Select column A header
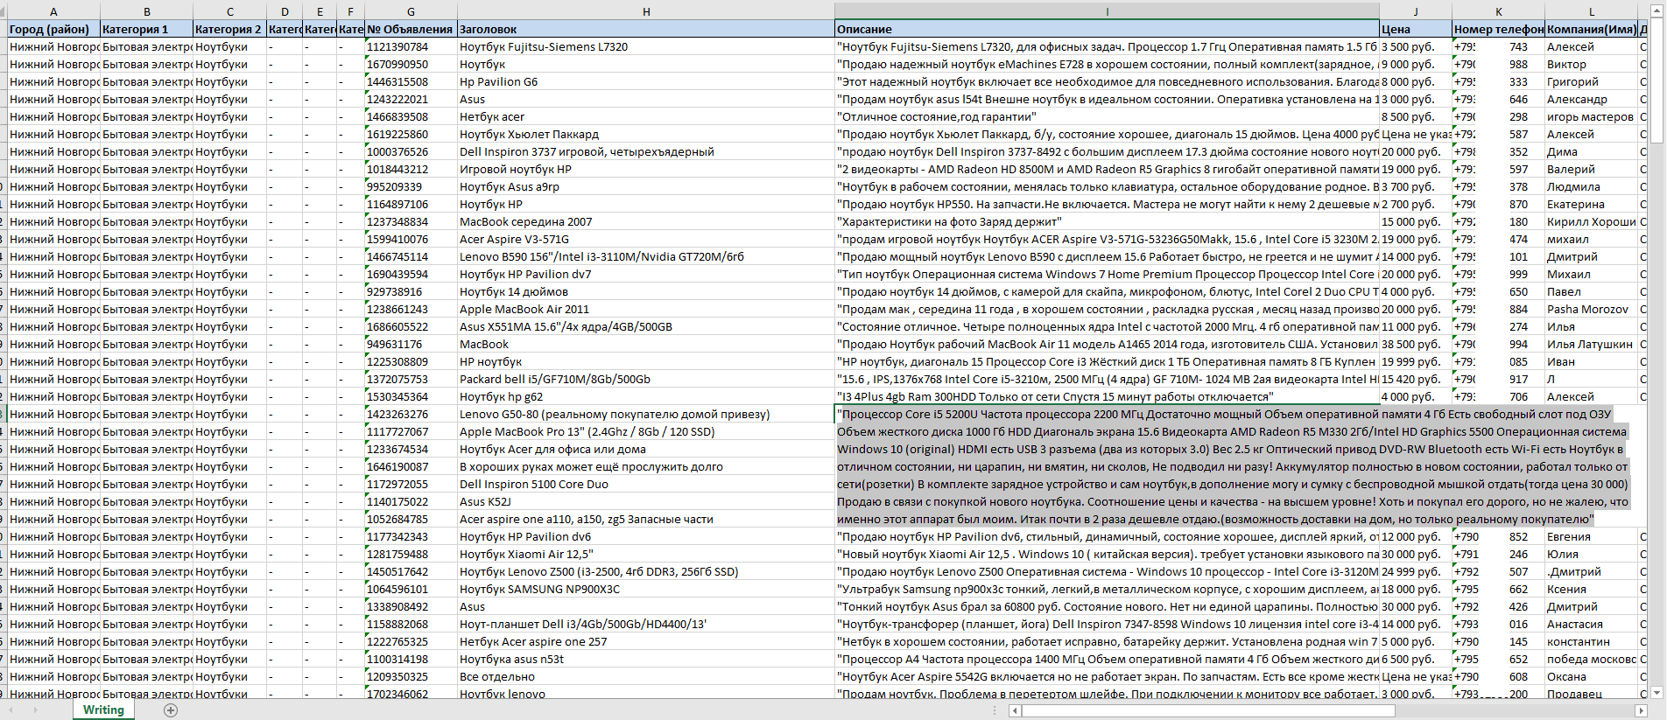Viewport: 1667px width, 720px height. click(x=53, y=11)
